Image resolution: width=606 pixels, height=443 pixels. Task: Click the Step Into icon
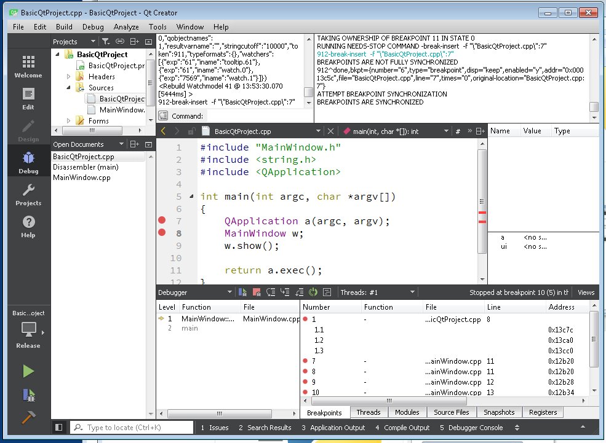click(x=285, y=292)
